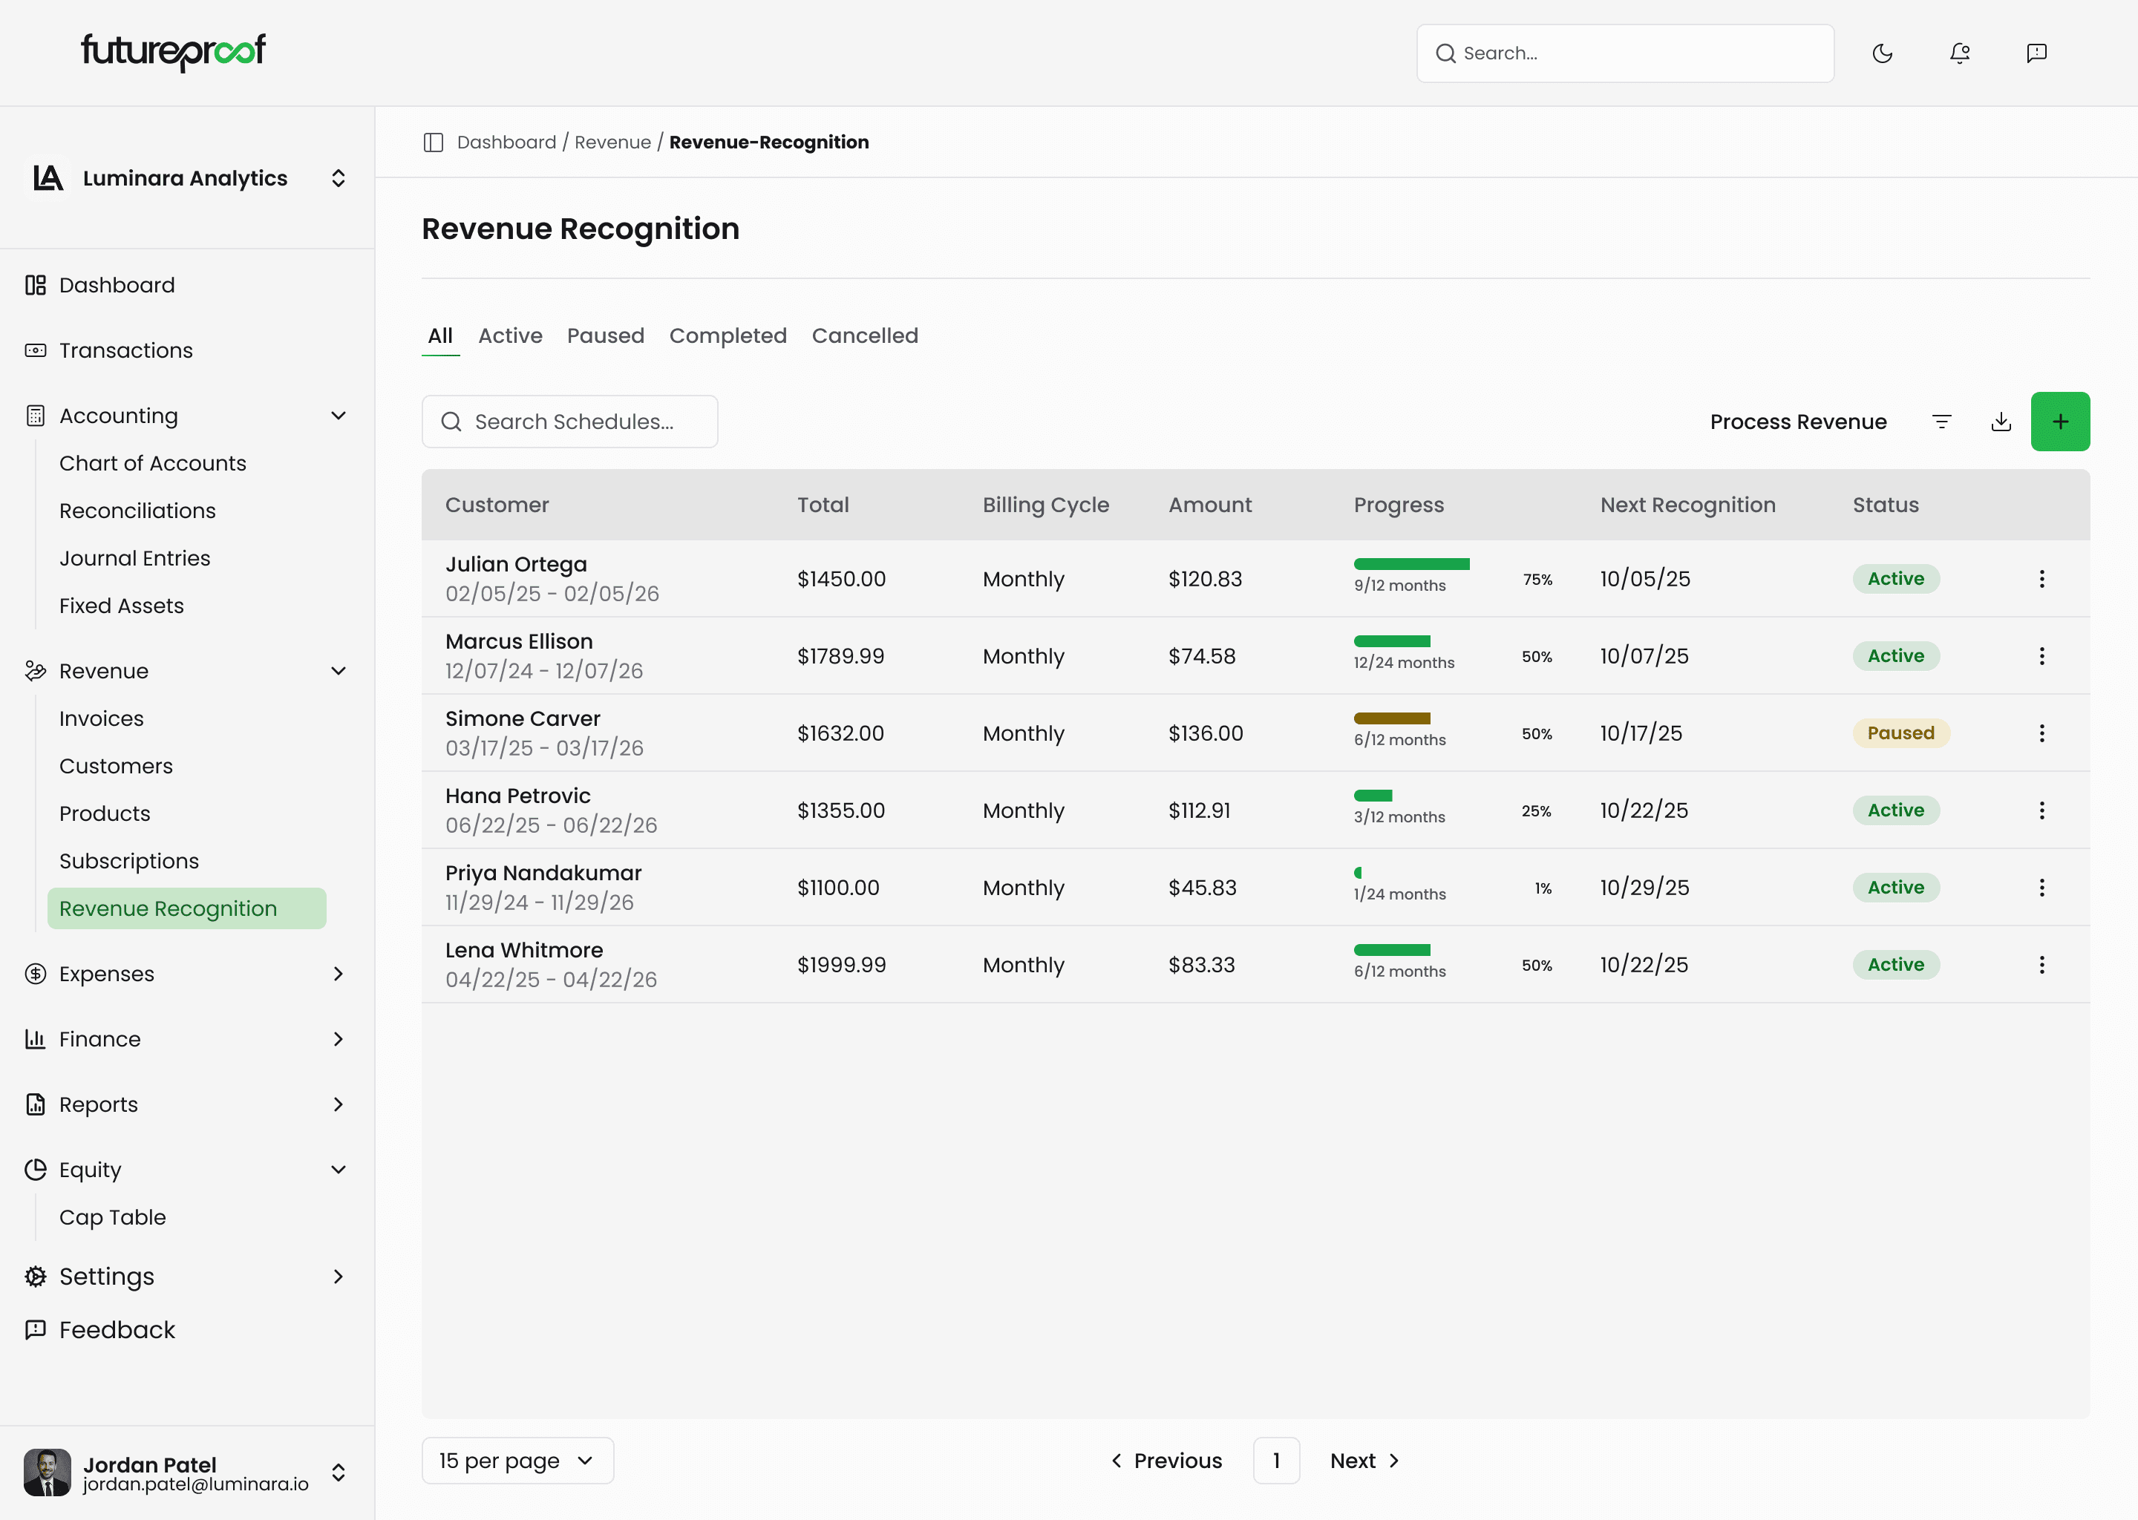
Task: Collapse the Accounting section chevron
Action: tap(338, 416)
